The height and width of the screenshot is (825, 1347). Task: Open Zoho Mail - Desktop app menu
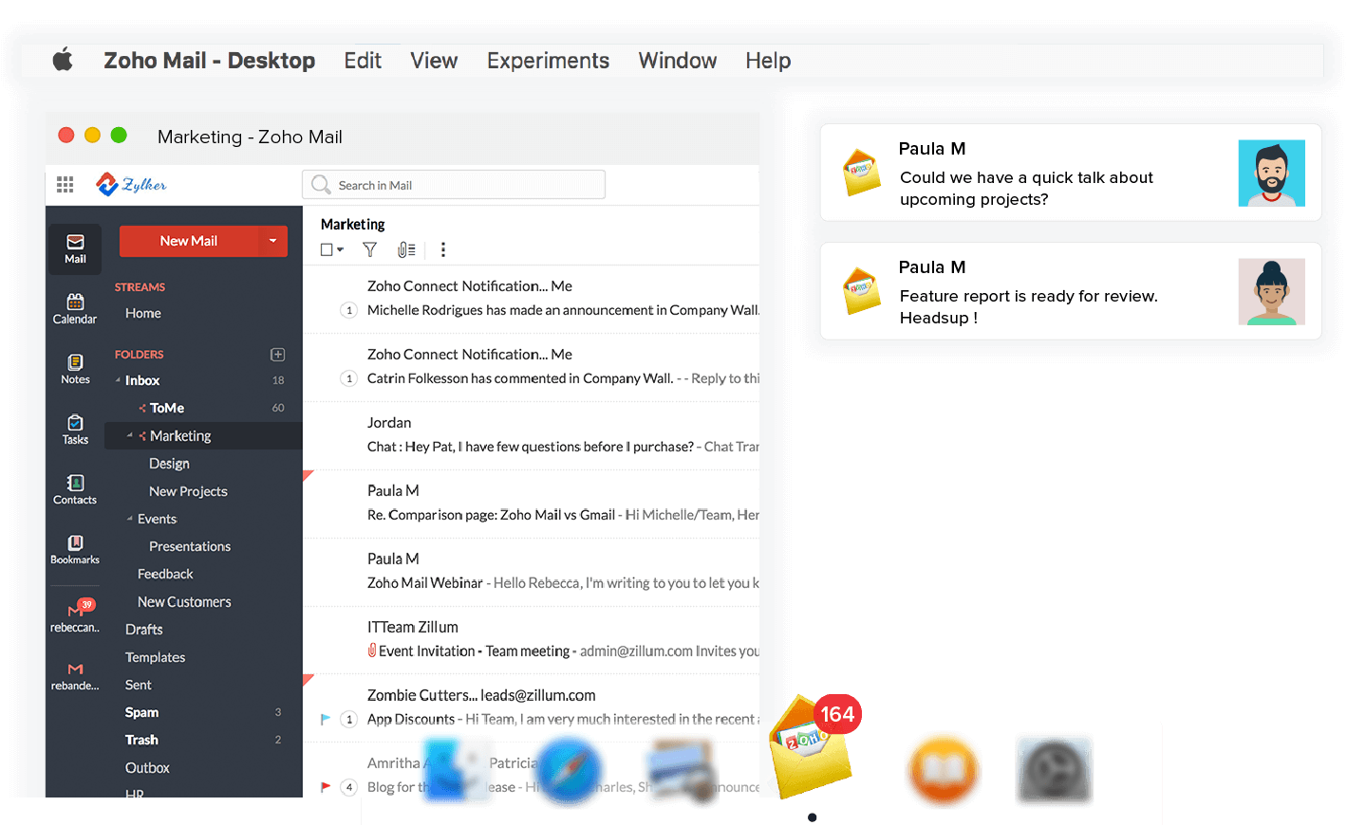pos(209,61)
